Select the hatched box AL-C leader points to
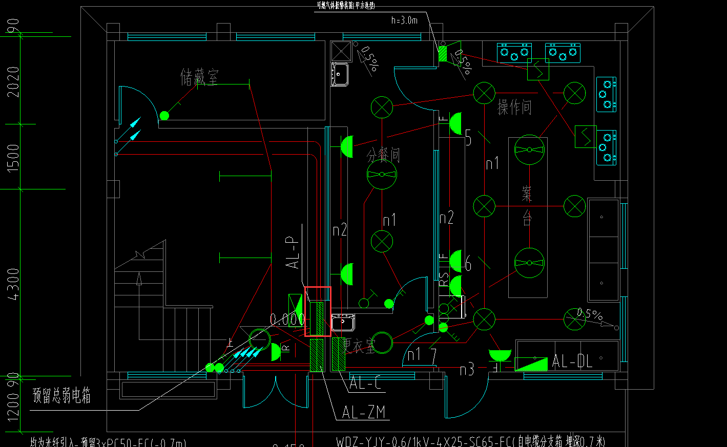The width and height of the screenshot is (727, 447). tap(338, 354)
